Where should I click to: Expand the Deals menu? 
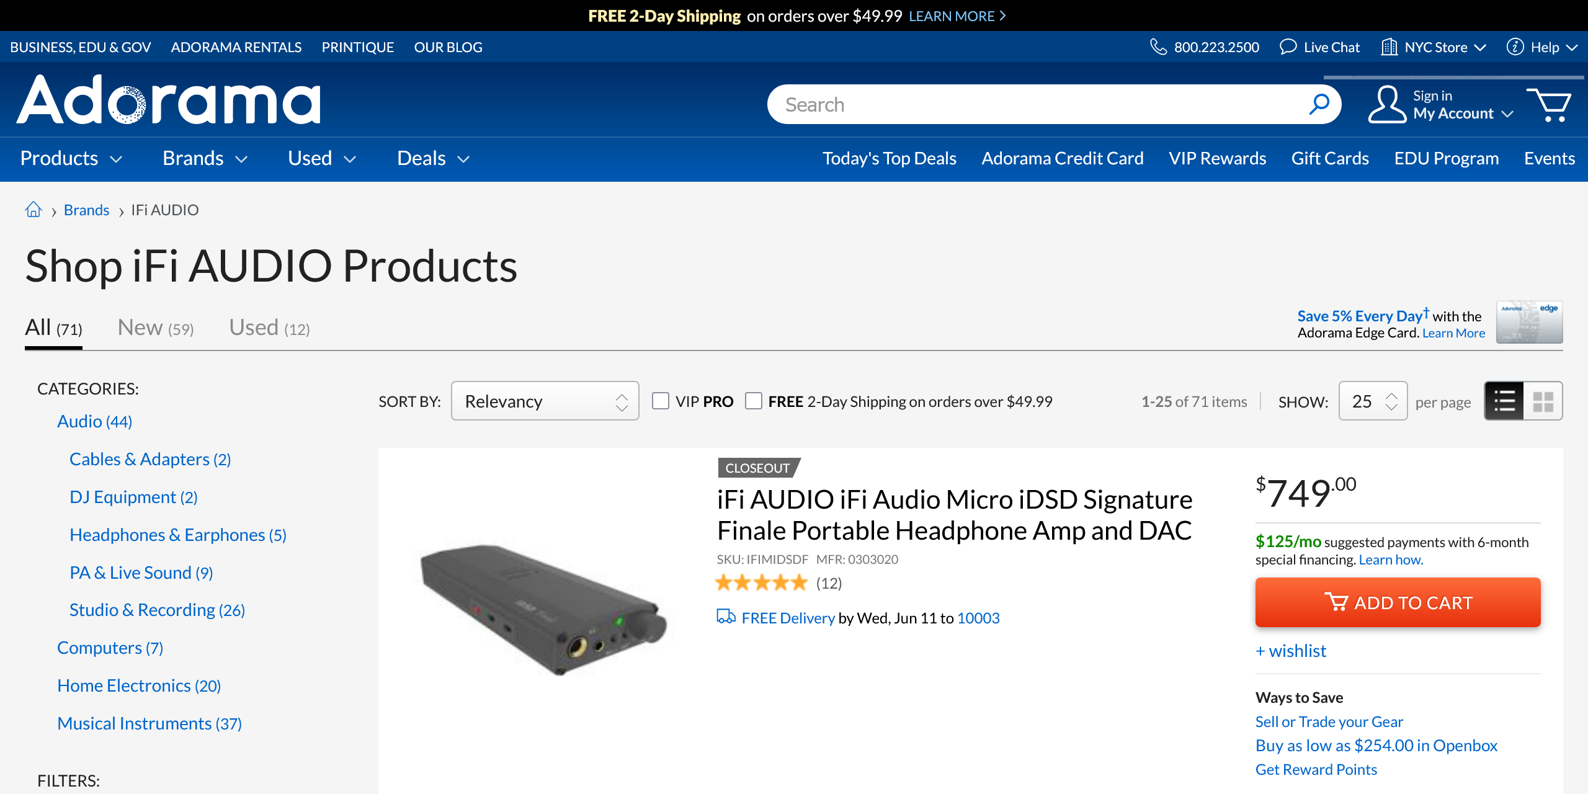(434, 158)
